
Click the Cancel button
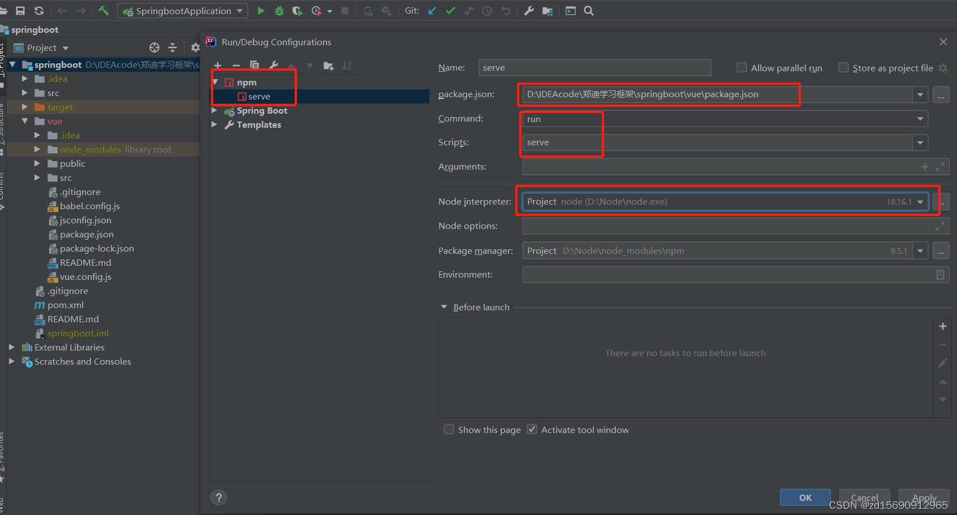click(x=865, y=497)
